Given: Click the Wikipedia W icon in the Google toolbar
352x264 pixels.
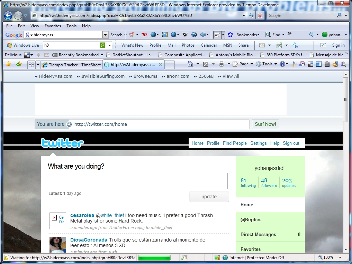Looking at the screenshot, I should tap(185, 35).
